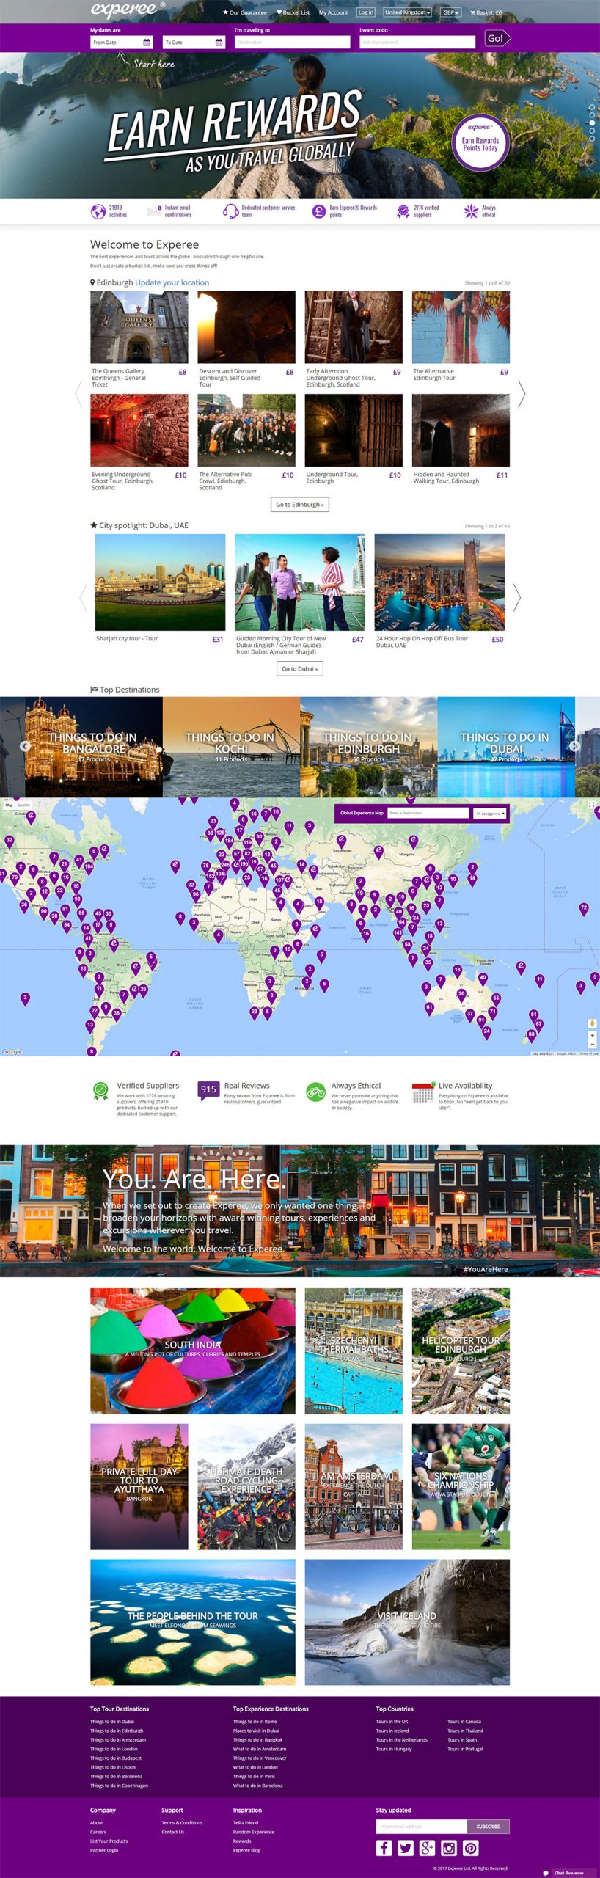
Task: Click the Always ethical burst icon
Action: click(470, 212)
